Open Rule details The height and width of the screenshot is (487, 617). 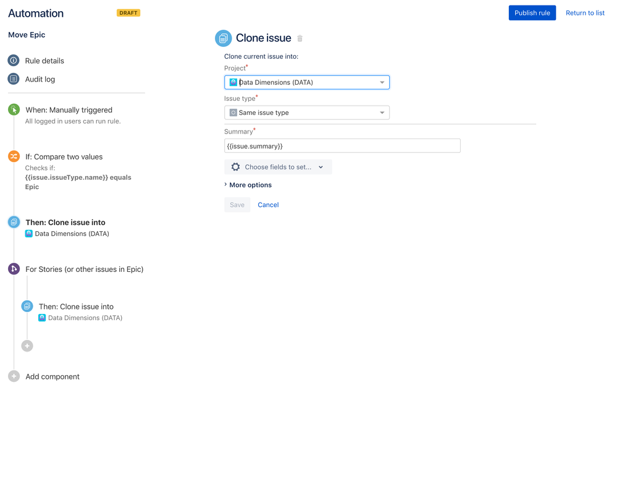coord(44,61)
